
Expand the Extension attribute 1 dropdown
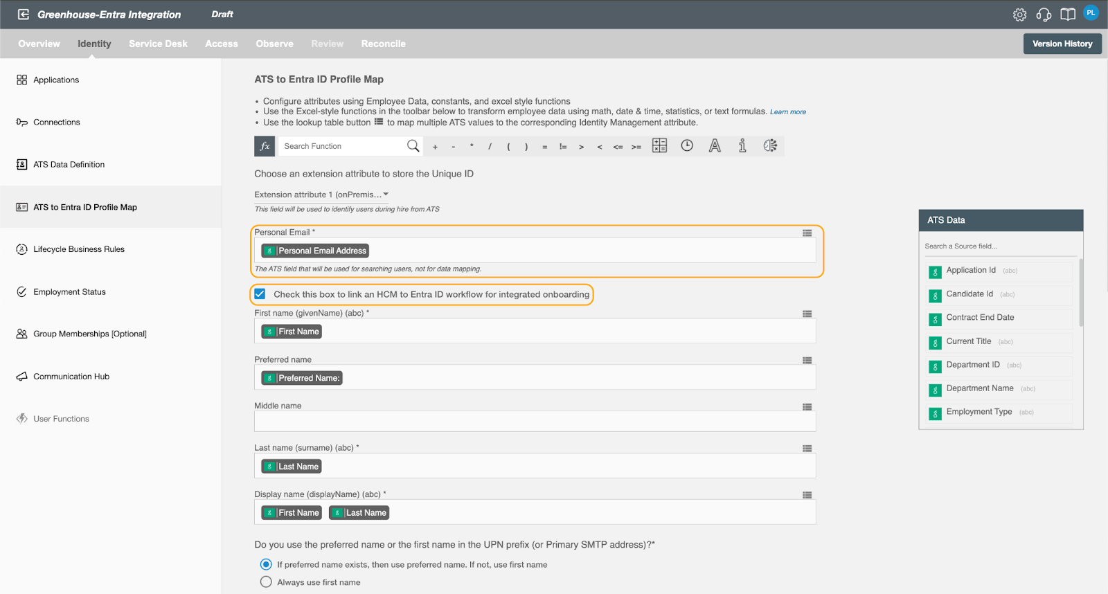pos(321,195)
